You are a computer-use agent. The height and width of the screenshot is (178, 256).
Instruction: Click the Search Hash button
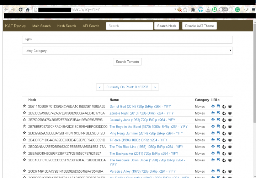pyautogui.click(x=166, y=26)
